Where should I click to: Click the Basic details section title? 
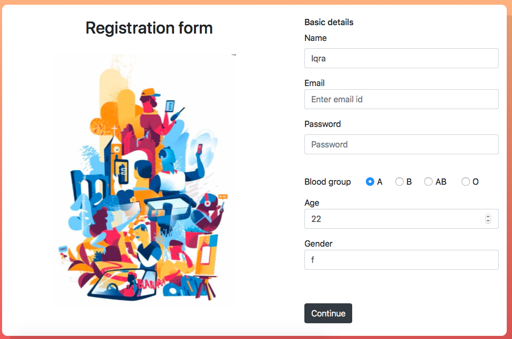tap(329, 22)
